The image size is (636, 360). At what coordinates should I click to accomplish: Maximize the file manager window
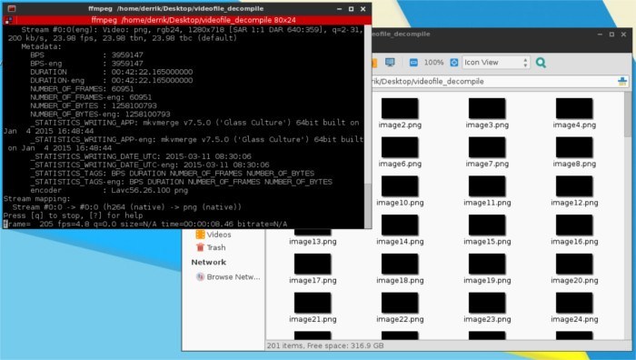[611, 35]
